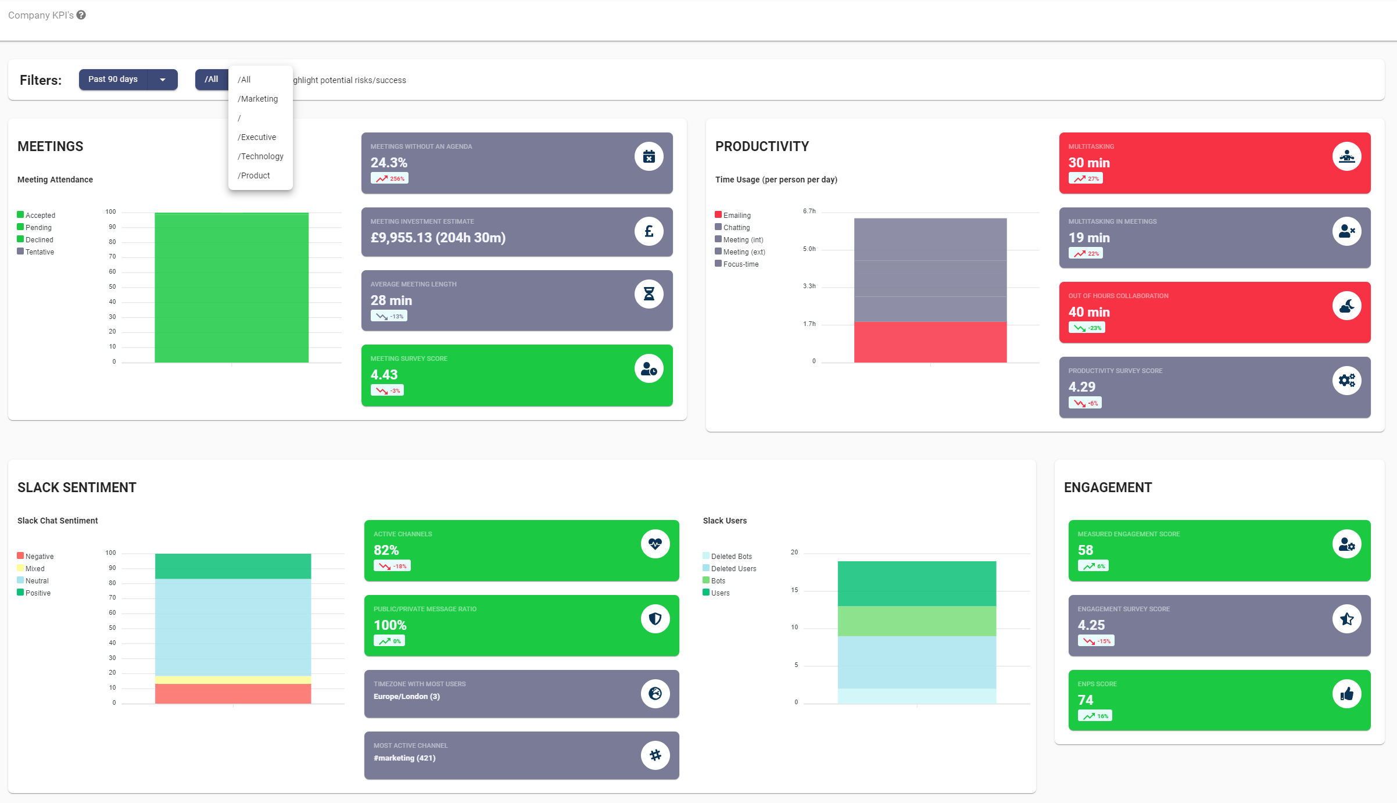Click the hourglass icon on Average Meeting Length

[649, 293]
